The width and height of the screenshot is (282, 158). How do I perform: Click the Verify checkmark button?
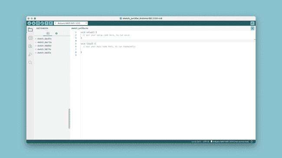coord(29,23)
